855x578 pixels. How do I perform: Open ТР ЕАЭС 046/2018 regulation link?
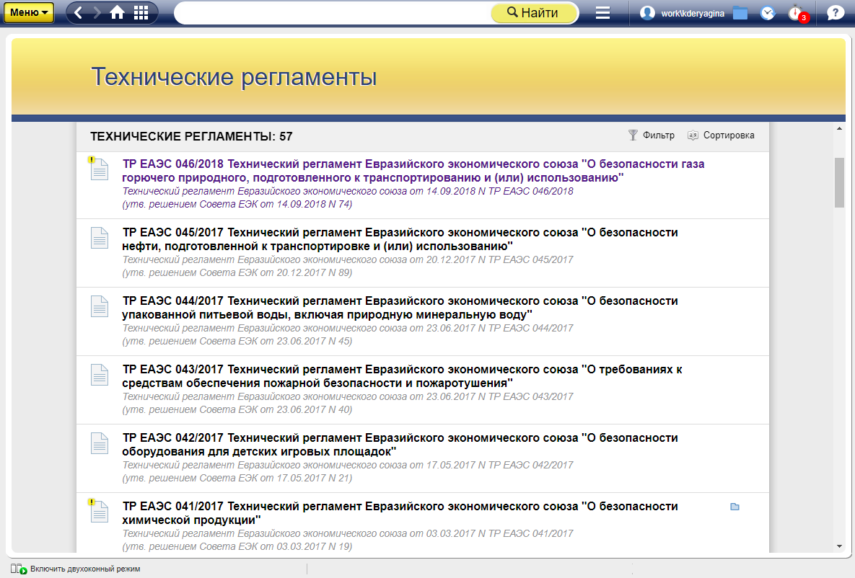[x=413, y=171]
